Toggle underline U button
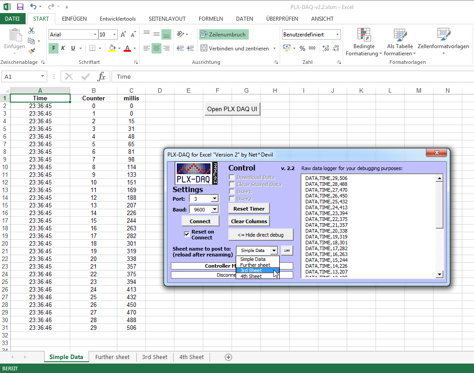Image resolution: width=474 pixels, height=373 pixels. 73,48
